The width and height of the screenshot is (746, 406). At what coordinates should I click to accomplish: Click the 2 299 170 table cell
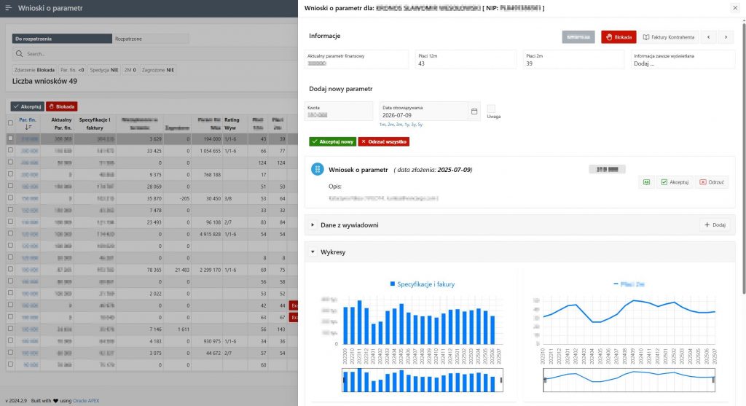click(x=209, y=270)
